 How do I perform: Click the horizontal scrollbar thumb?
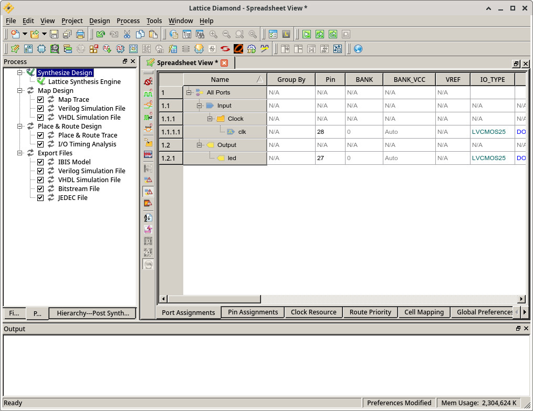click(x=214, y=299)
